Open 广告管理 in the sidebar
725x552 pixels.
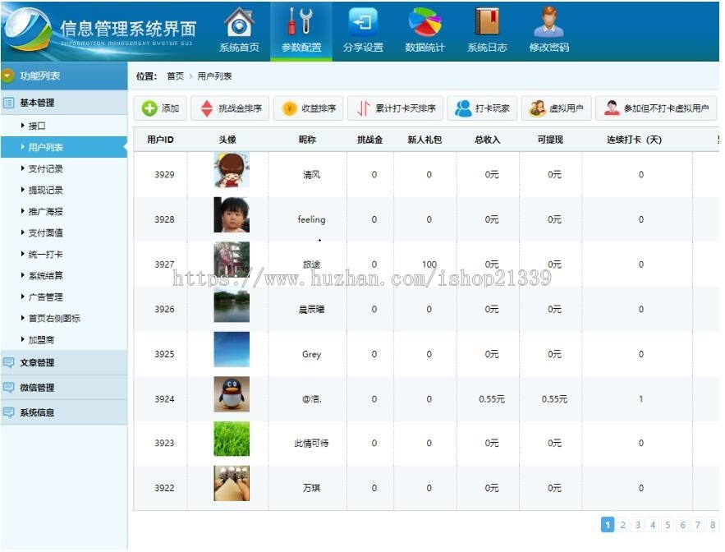(x=45, y=297)
